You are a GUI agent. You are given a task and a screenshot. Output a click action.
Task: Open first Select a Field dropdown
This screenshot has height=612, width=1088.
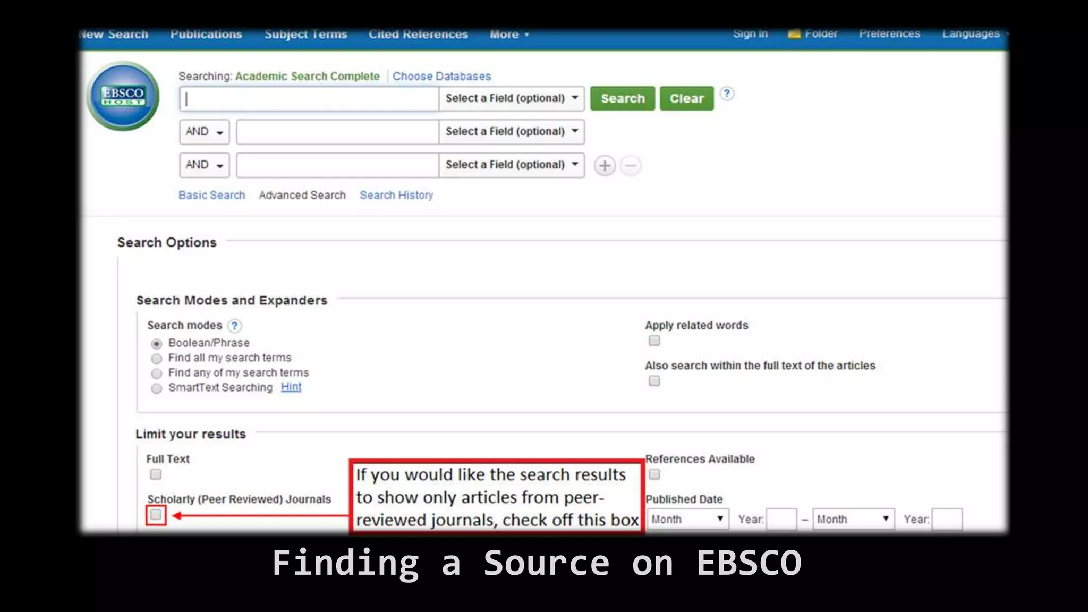(512, 98)
